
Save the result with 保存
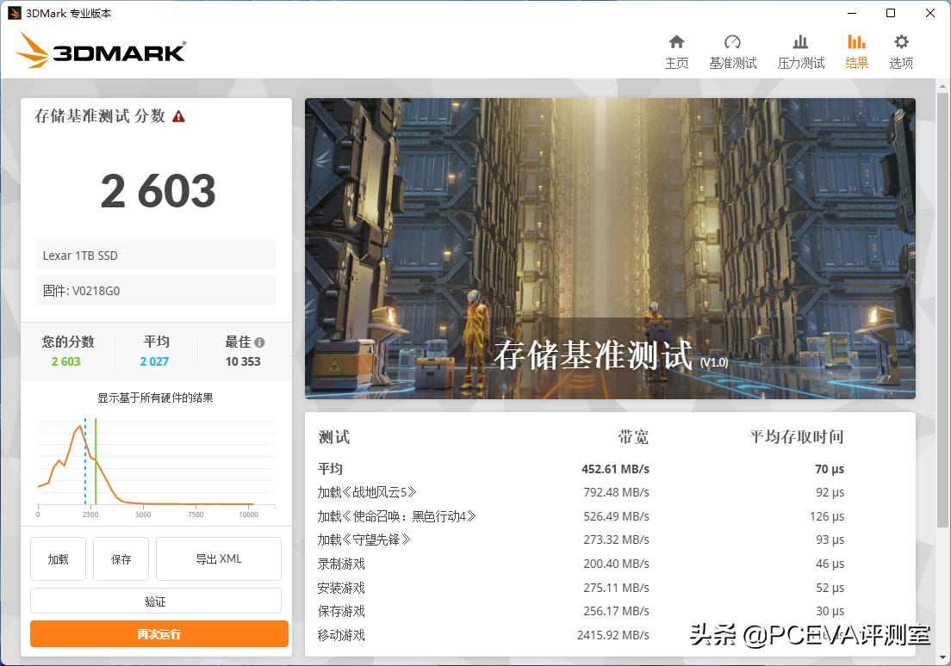[x=121, y=558]
